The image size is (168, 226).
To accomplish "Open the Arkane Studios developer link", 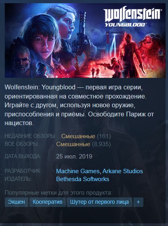I will click(123, 171).
